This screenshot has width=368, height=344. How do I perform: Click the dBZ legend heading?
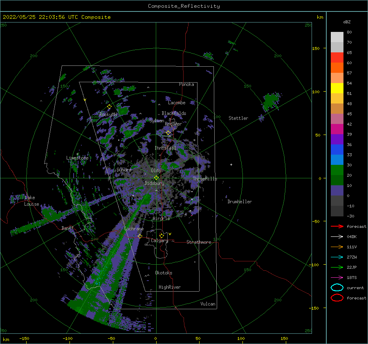coord(347,22)
